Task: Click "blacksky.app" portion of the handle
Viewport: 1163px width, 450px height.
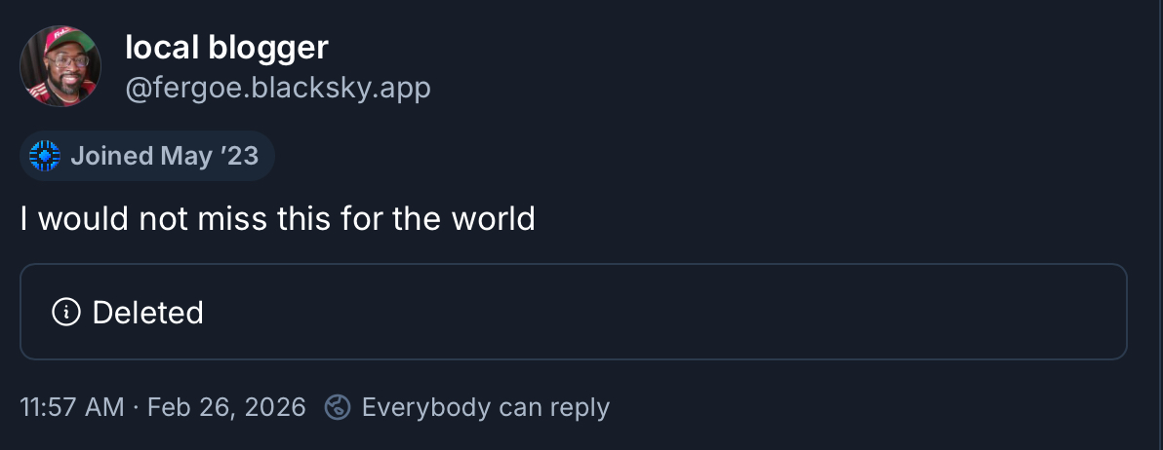Action: tap(340, 89)
